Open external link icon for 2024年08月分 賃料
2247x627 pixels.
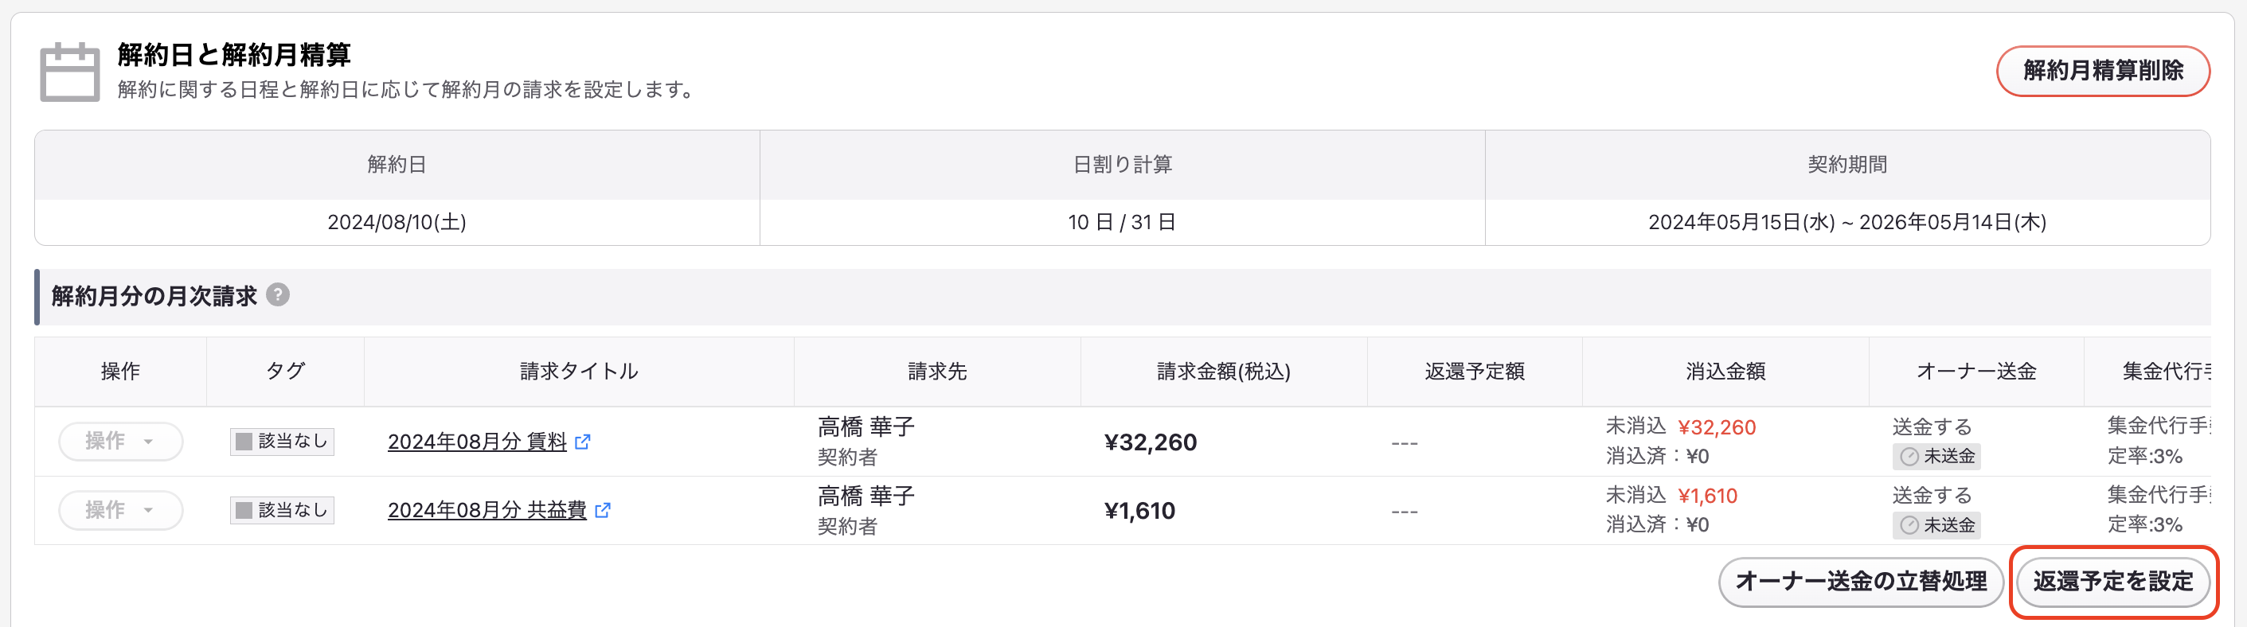(x=583, y=442)
